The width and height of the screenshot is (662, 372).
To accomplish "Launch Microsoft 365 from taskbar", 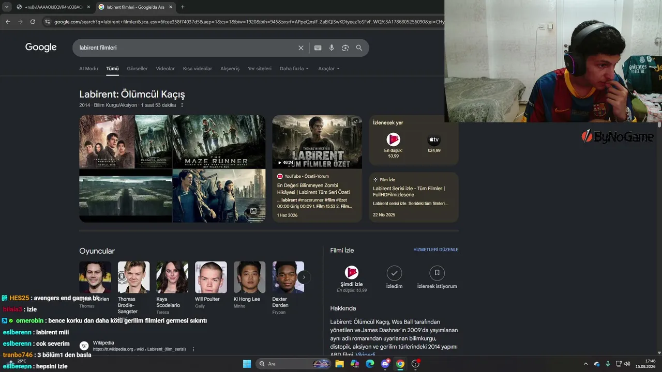I will 355,364.
